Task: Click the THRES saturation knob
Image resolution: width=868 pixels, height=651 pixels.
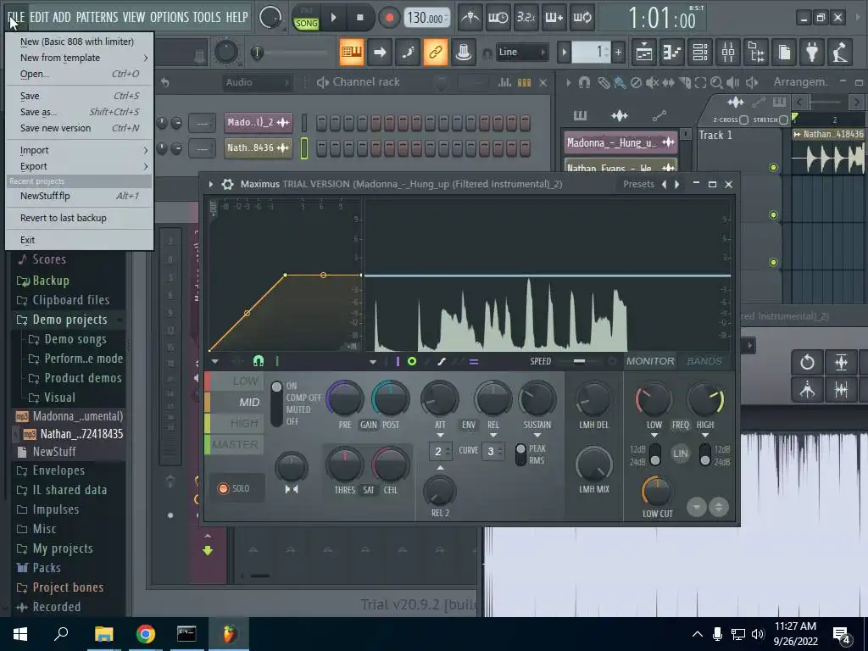Action: [344, 464]
